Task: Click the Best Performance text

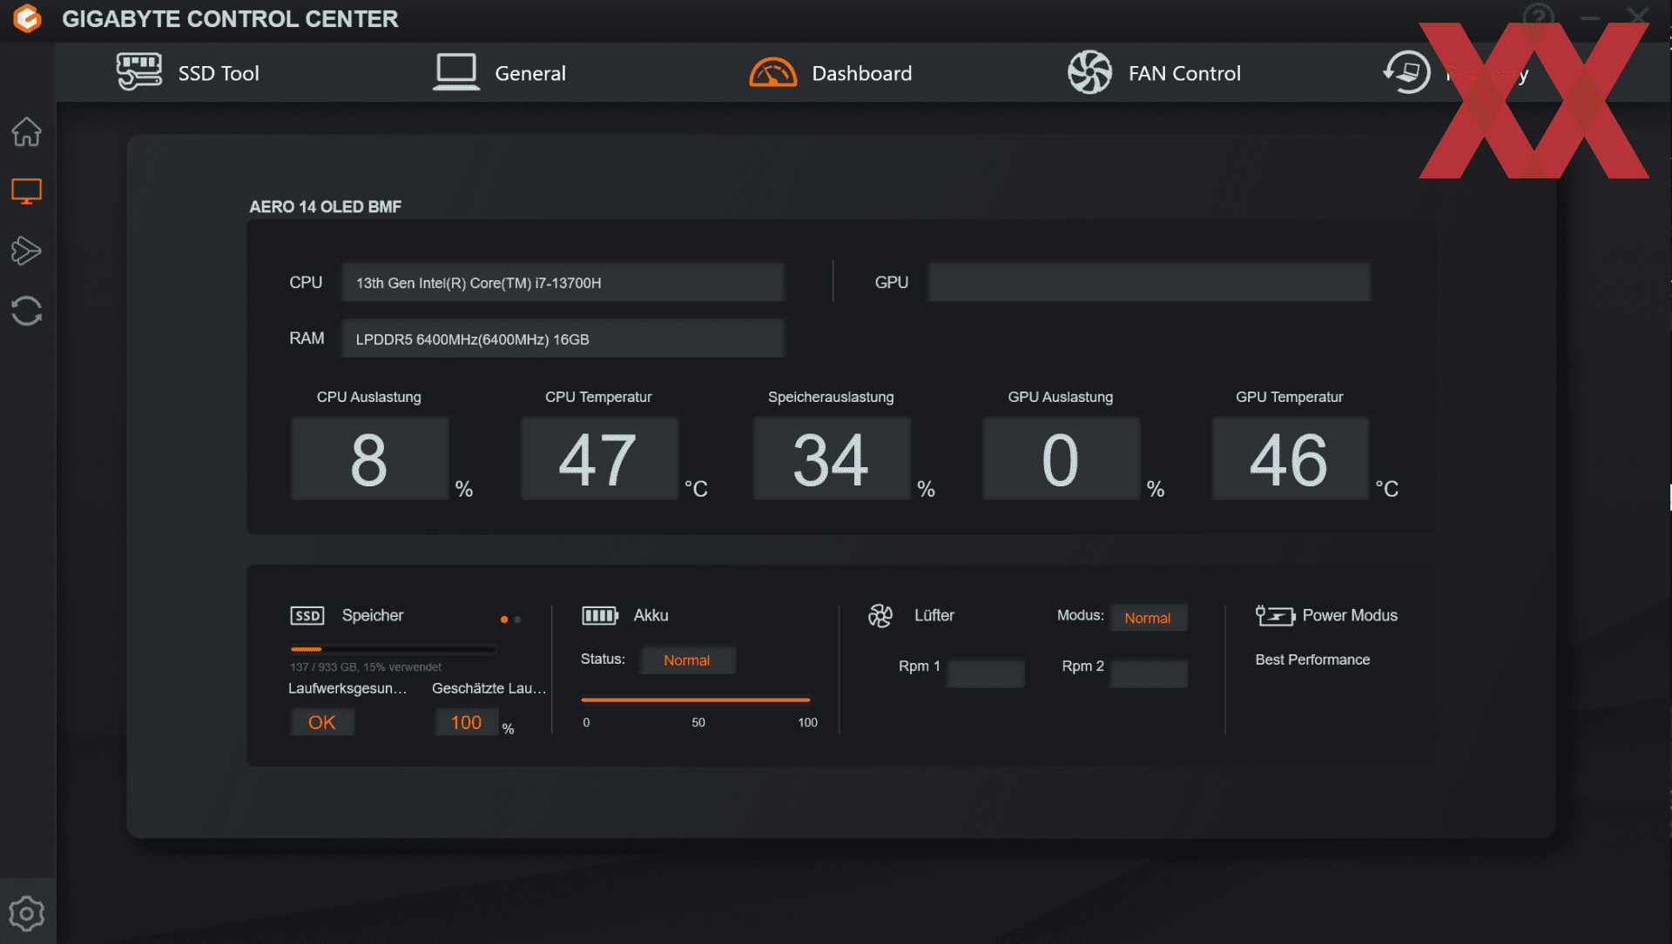Action: coord(1312,659)
